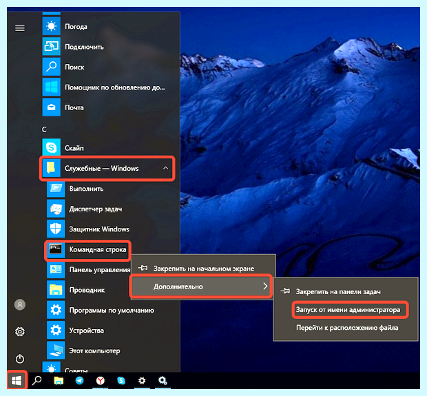This screenshot has height=396, width=427.
Task: Launch the Проводник folder icon
Action: (x=56, y=289)
